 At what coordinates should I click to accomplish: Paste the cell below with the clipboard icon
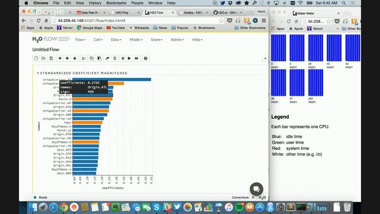pos(99,58)
